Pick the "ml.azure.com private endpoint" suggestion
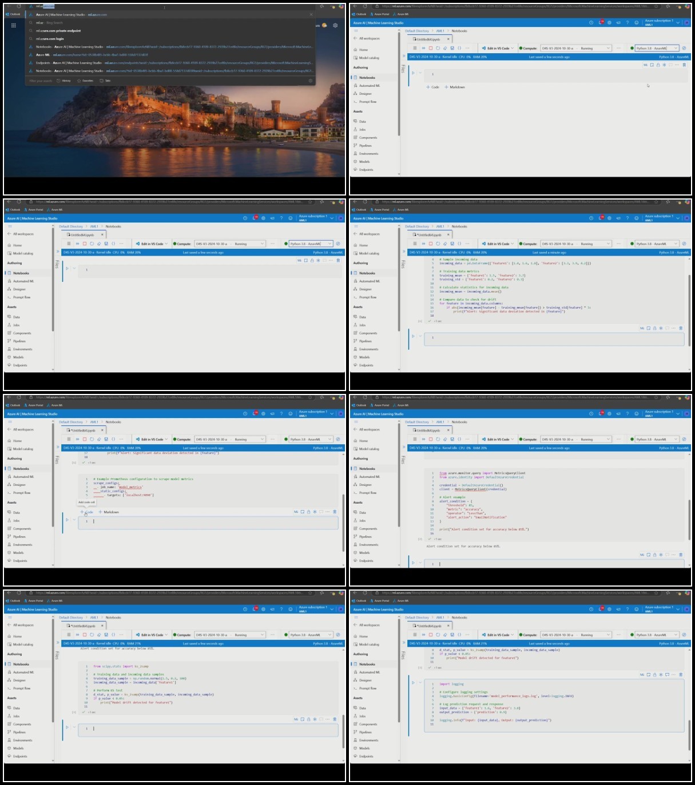Viewport: 695px width, 785px height. [x=58, y=31]
